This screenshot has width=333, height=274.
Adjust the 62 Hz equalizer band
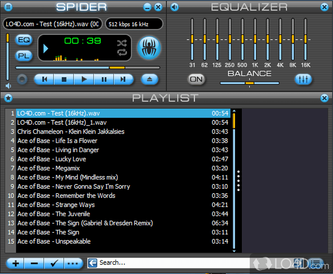click(x=204, y=39)
